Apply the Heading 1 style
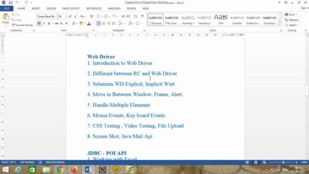The height and width of the screenshot is (174, 309). [x=188, y=20]
